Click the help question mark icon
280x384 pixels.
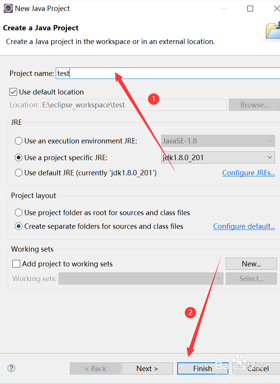tap(11, 368)
